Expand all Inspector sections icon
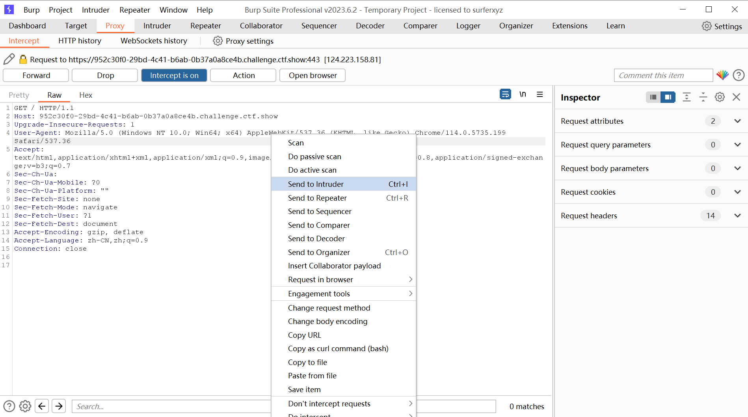This screenshot has width=748, height=417. click(x=687, y=97)
